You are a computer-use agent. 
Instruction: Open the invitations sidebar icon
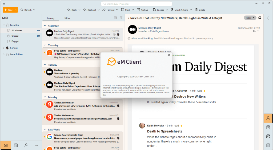[268, 136]
